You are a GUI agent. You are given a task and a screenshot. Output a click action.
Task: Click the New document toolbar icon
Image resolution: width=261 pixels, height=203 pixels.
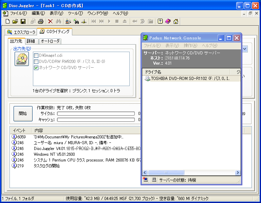click(x=7, y=21)
